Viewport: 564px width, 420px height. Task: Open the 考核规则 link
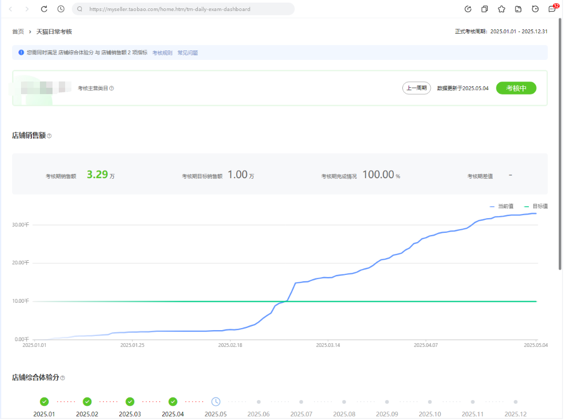click(x=162, y=53)
